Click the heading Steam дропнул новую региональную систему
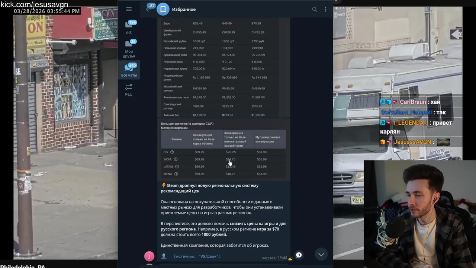Viewport: 476px width, 268px height. pos(210,188)
